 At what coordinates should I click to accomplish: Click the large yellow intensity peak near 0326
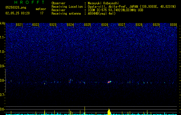click(x=109, y=112)
